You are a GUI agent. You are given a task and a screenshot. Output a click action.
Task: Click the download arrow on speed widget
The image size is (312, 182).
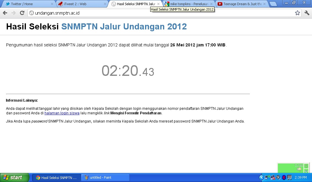point(306,166)
